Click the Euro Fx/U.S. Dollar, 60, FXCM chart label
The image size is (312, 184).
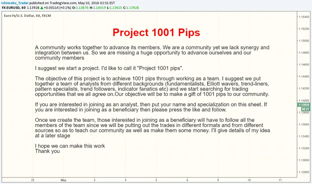[x=27, y=16]
